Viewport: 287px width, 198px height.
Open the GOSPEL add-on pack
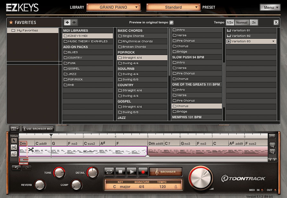coord(88,69)
